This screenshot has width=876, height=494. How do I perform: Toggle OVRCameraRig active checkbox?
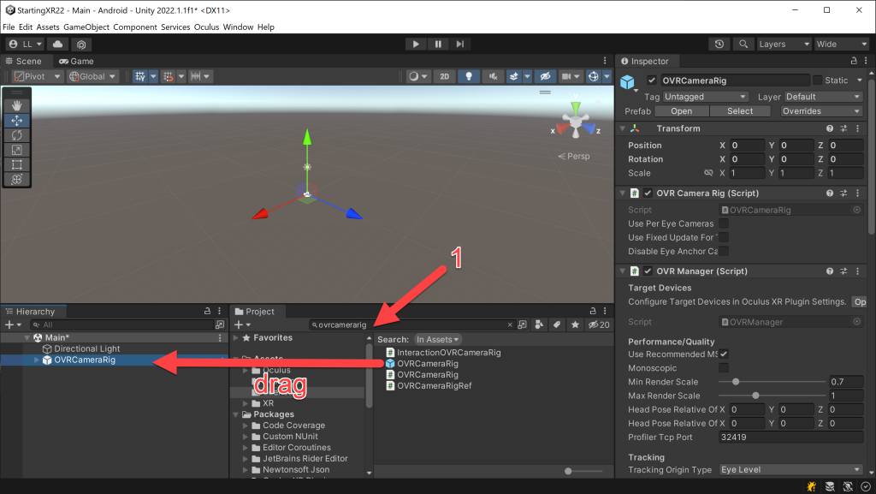point(651,80)
